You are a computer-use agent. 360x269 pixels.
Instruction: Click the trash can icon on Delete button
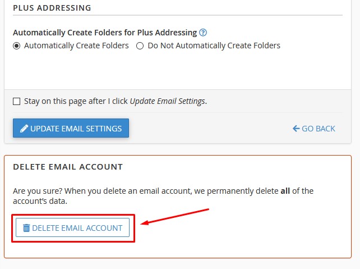(26, 228)
